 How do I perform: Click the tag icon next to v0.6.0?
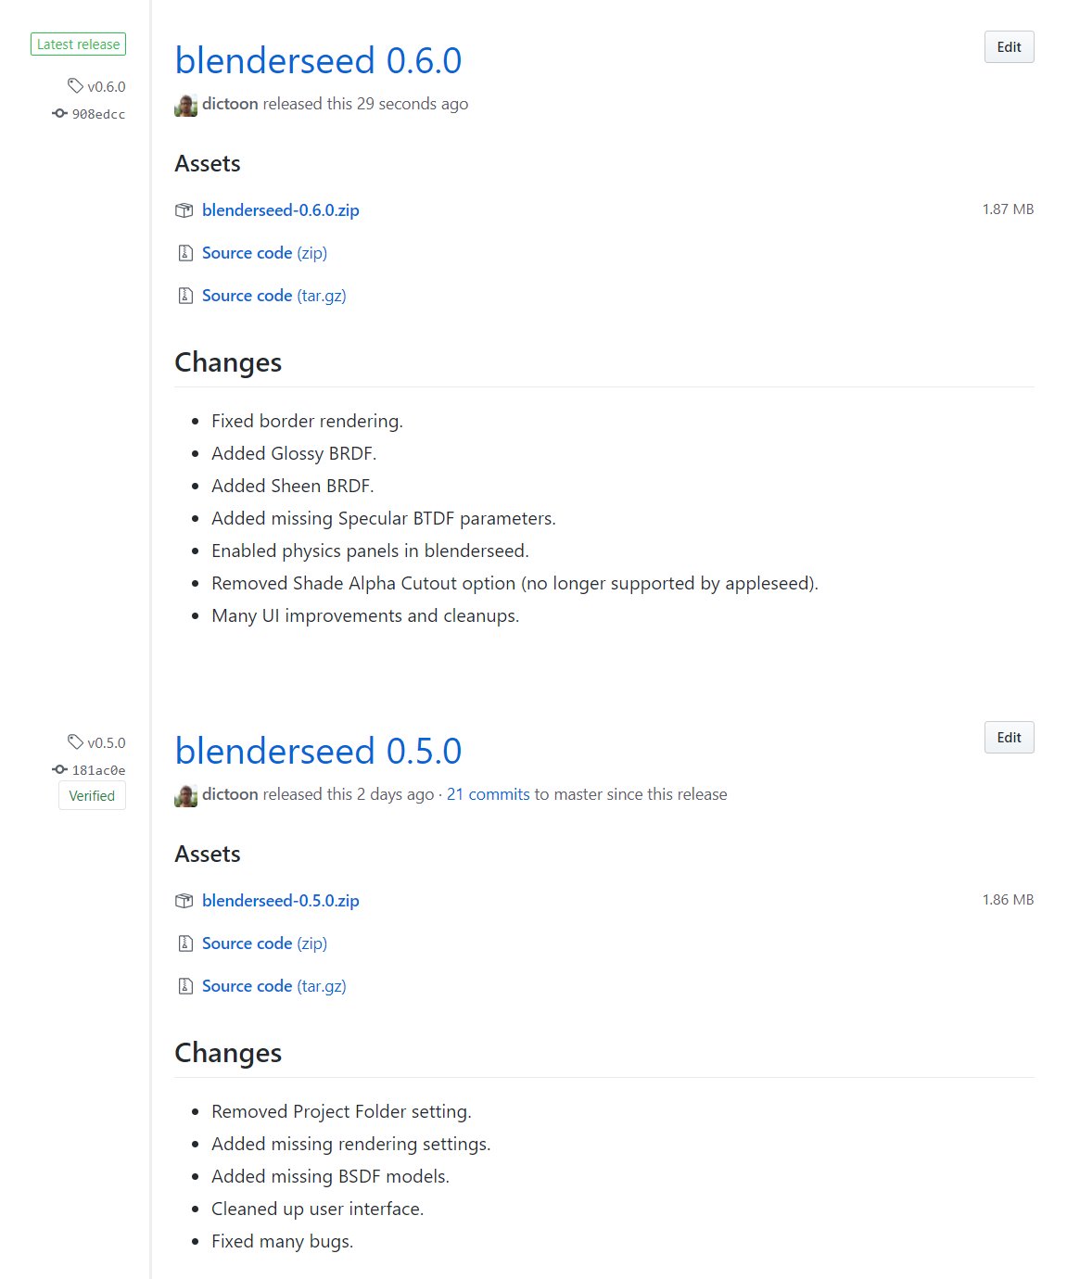tap(76, 86)
